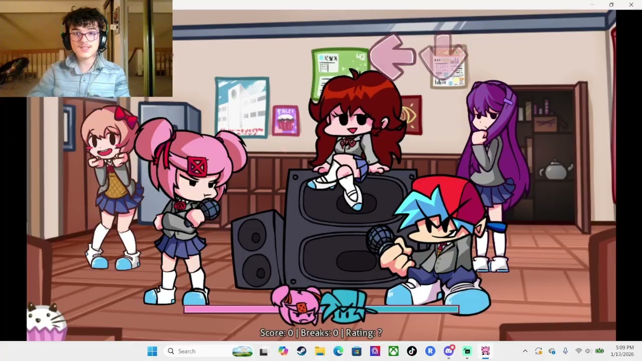Viewport: 642px width, 361px height.
Task: Select the pink game icon on the taskbar
Action: pos(485,351)
